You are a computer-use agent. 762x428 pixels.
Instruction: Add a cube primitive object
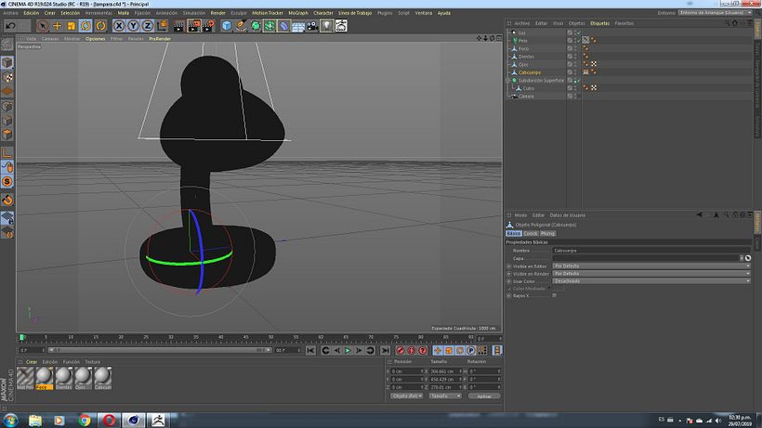point(227,26)
